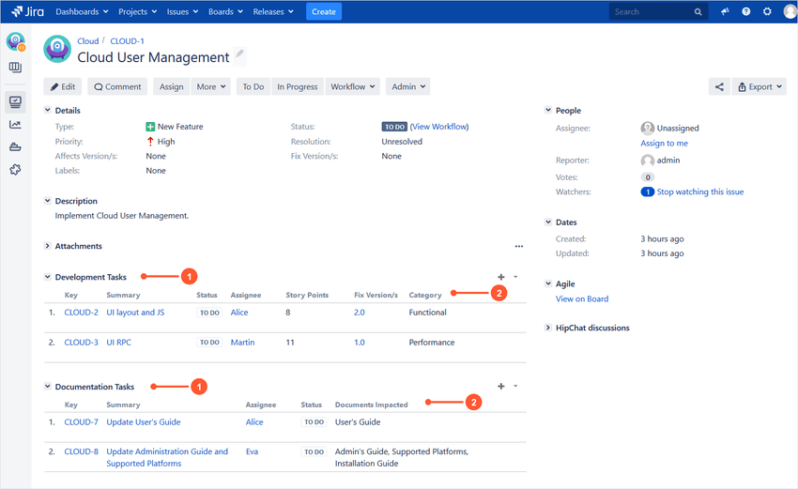This screenshot has height=489, width=798.
Task: Collapse the Development Tasks section
Action: [47, 277]
